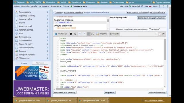Toggle the Интерфейс box in header
The width and height of the screenshot is (184, 103).
point(142,6)
